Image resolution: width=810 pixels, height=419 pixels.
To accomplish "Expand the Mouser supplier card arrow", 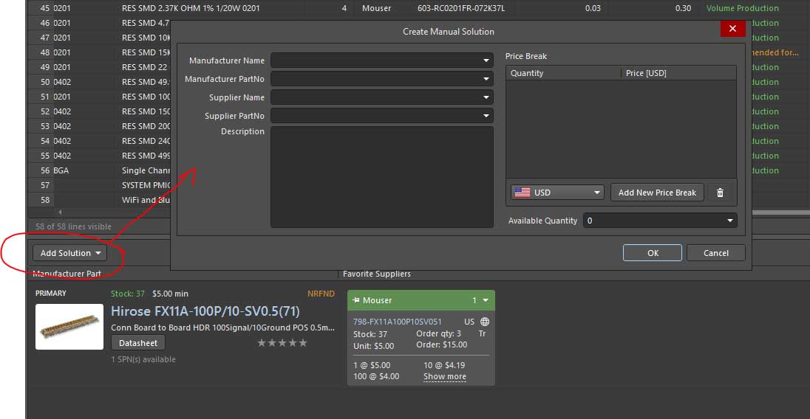I will (486, 300).
